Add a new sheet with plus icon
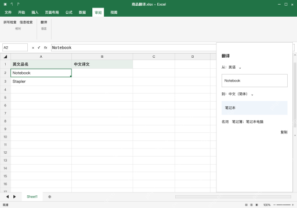This screenshot has height=208, width=297. tap(50, 196)
